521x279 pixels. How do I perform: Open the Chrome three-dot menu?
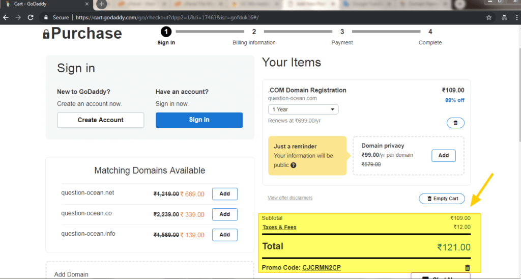517,18
